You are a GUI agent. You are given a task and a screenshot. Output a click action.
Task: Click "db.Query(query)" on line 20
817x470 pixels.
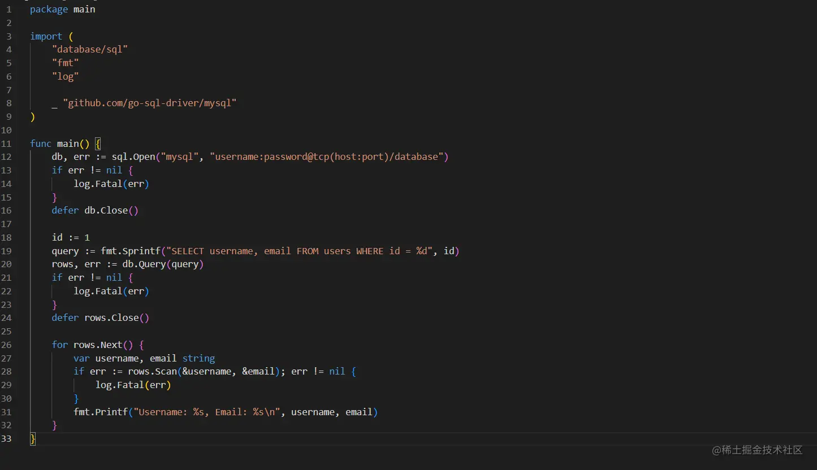point(163,264)
